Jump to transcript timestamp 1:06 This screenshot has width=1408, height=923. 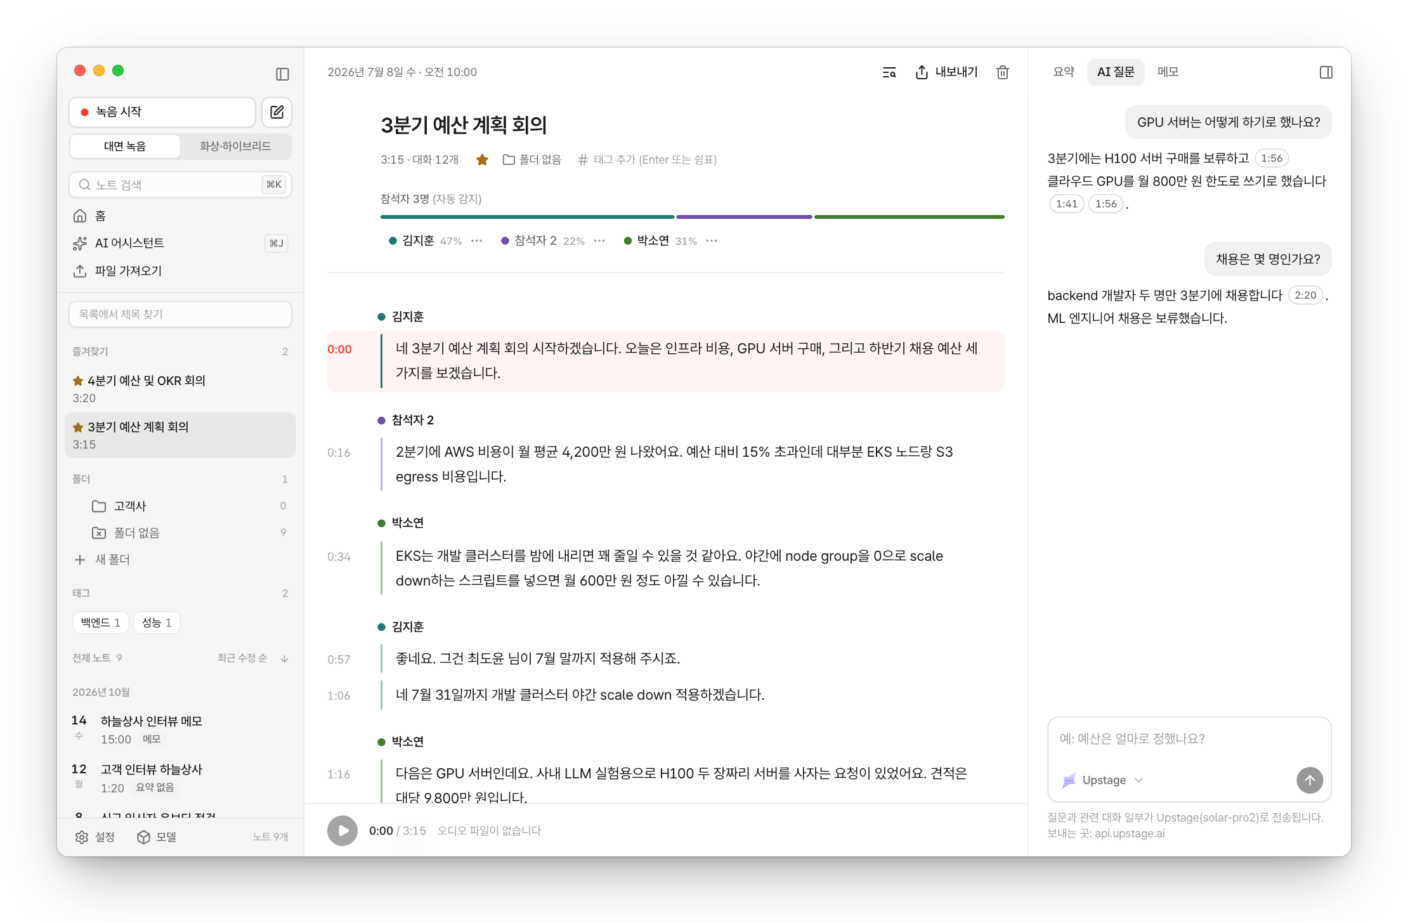pos(339,696)
